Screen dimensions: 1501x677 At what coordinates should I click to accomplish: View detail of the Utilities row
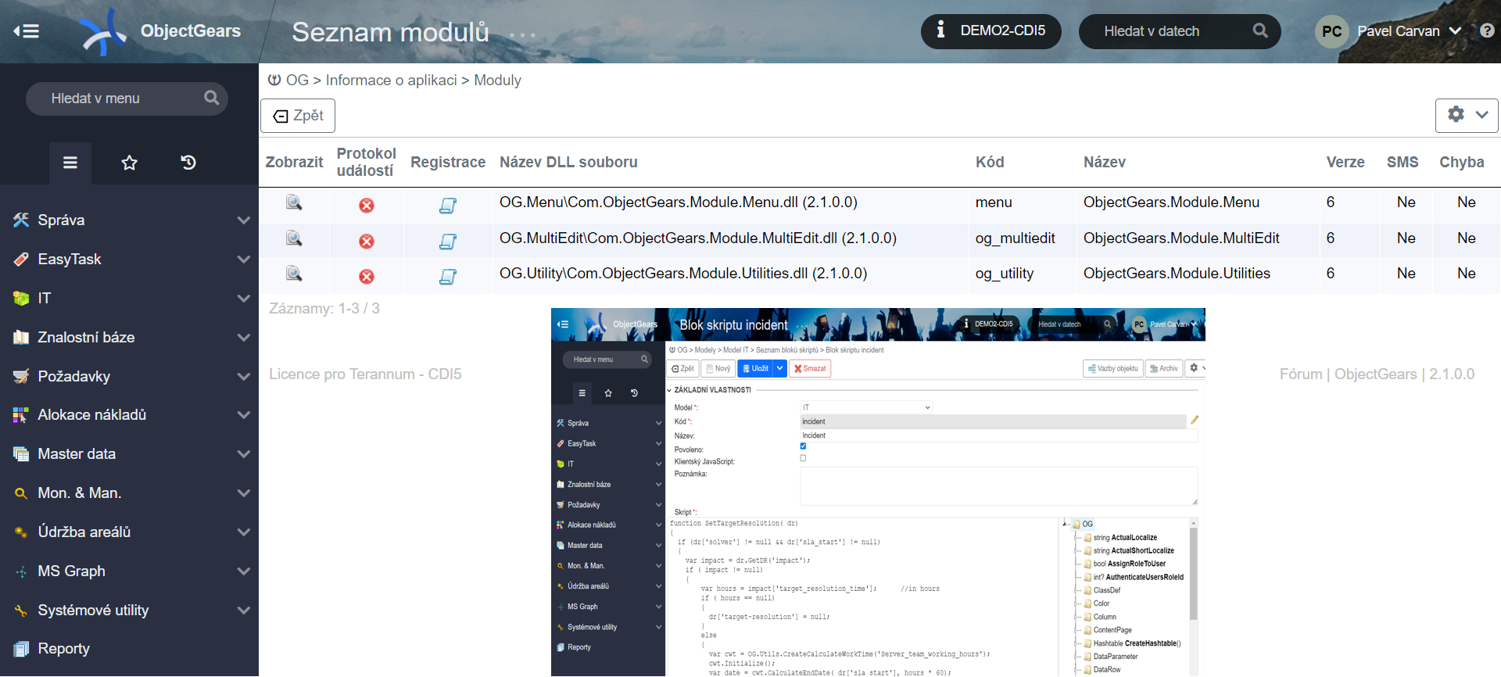tap(294, 274)
